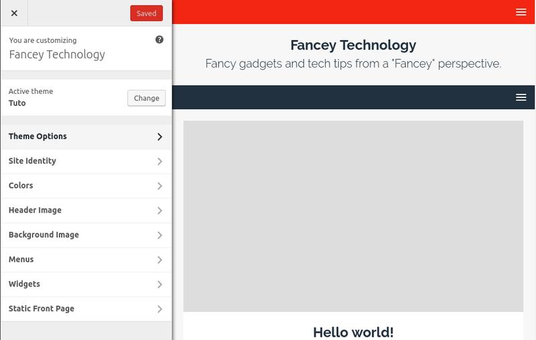Open the Site Identity section
This screenshot has width=536, height=340.
point(86,161)
